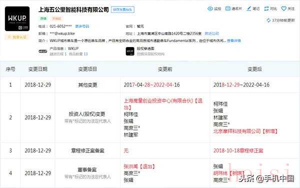The image size is (300, 188).
Task: Open 笔记 with the pencil icon
Action: (x=248, y=9)
